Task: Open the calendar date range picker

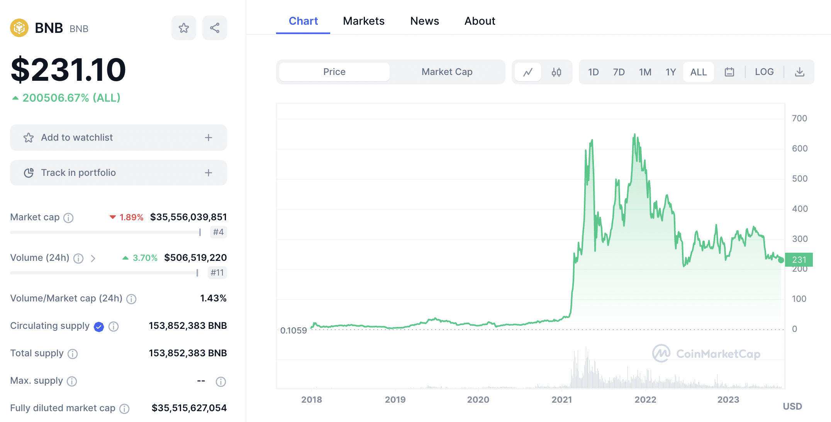Action: 729,72
